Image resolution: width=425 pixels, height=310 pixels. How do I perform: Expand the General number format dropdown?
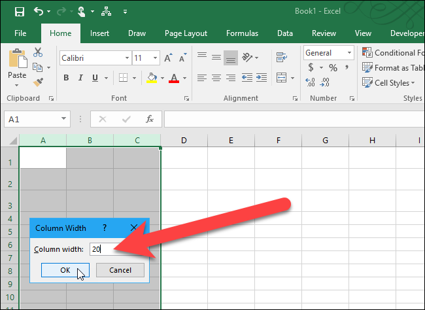click(x=349, y=52)
